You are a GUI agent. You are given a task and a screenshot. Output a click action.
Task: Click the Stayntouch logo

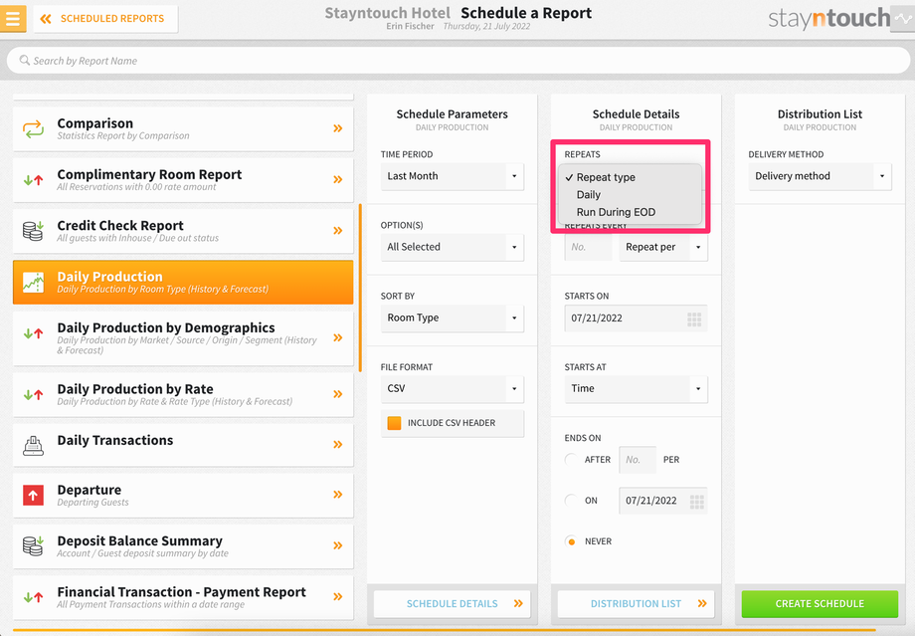pyautogui.click(x=829, y=19)
